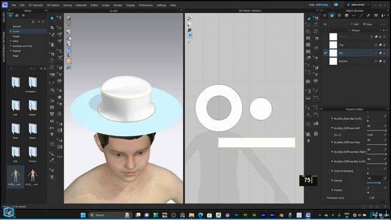391x220 pixels.
Task: Open the File menu
Action: (x=13, y=5)
